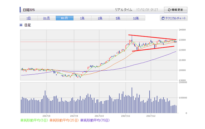The image size is (205, 129).
Task: Click the 2017/10 date axis label
Action: click(99, 116)
